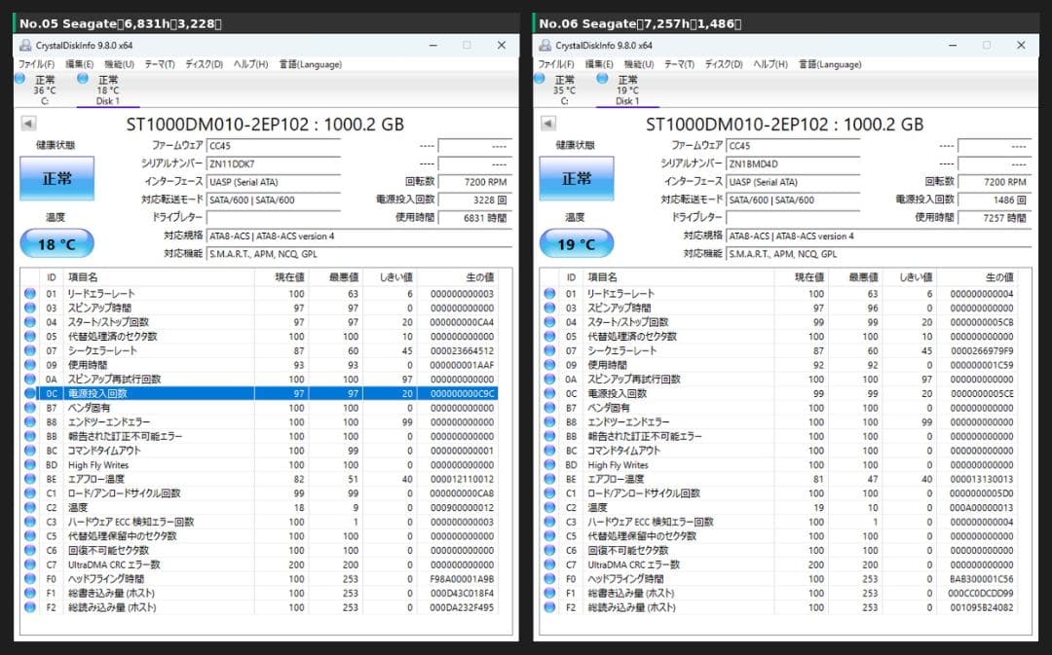Select Disk 1 18 °C tab in left window

(x=107, y=90)
